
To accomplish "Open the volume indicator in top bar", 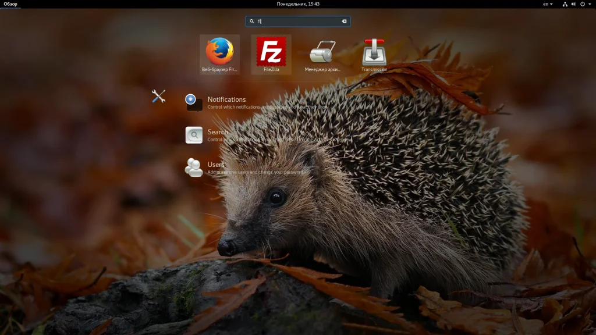I will pyautogui.click(x=573, y=4).
